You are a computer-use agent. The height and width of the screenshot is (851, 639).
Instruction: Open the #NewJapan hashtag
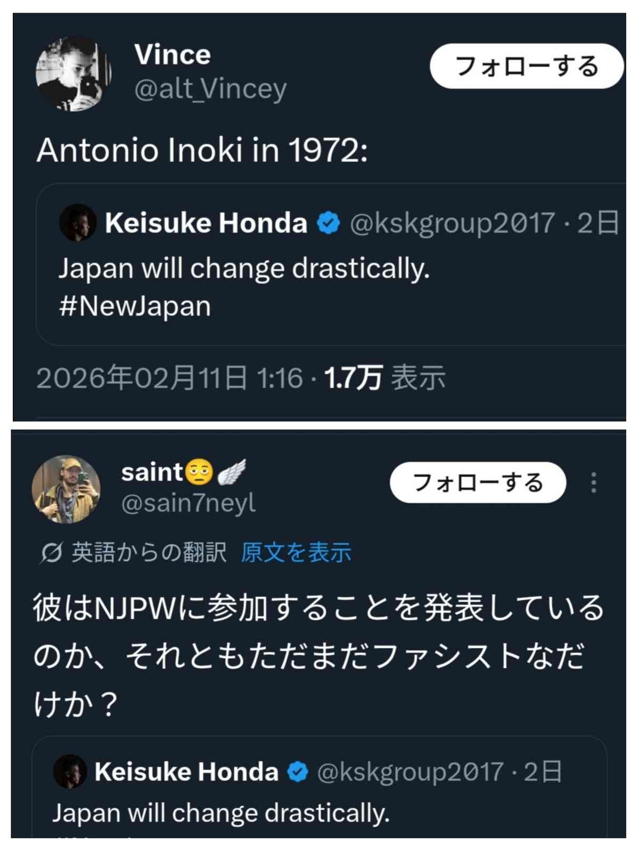[x=135, y=307]
